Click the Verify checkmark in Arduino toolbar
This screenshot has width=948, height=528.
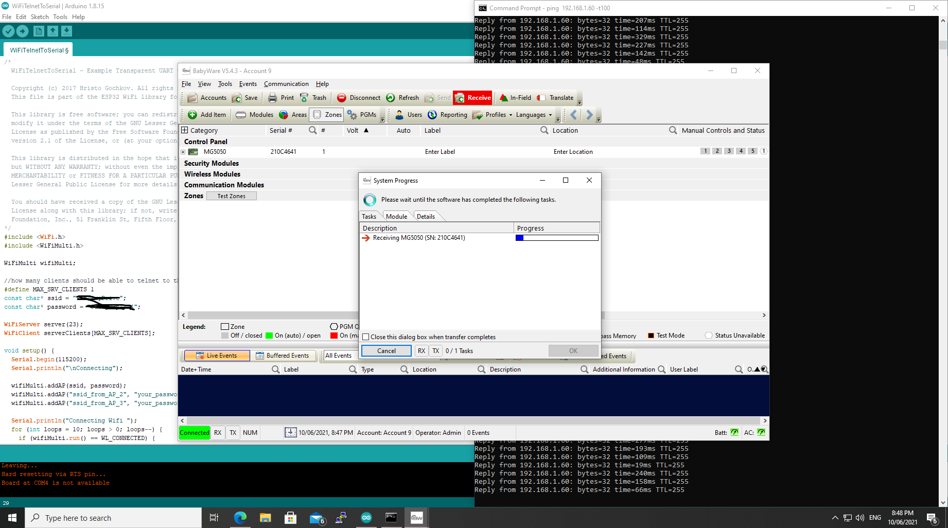point(8,31)
